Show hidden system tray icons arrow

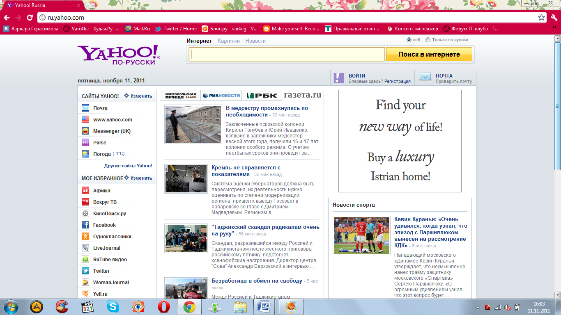coord(478,307)
